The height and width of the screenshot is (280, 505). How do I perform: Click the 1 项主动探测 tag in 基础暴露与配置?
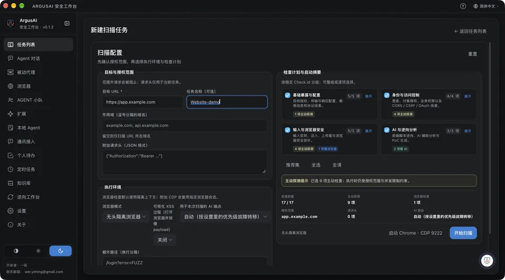pyautogui.click(x=304, y=114)
